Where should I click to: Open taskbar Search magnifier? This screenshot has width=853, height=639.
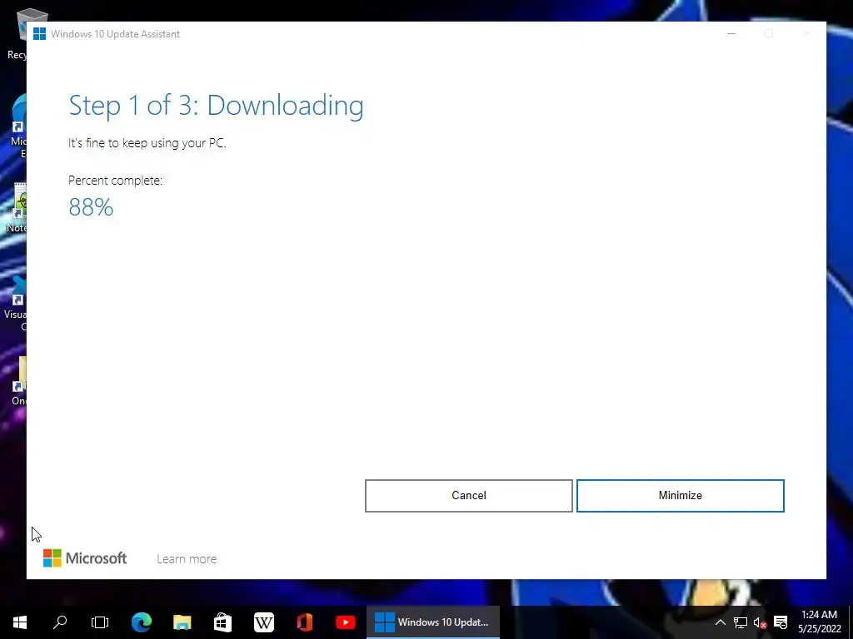point(60,622)
